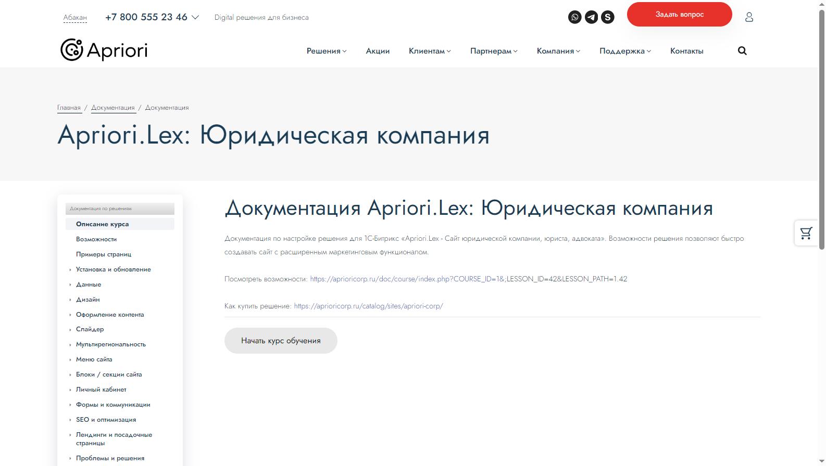
Task: Open the shopping cart side icon
Action: (x=806, y=233)
